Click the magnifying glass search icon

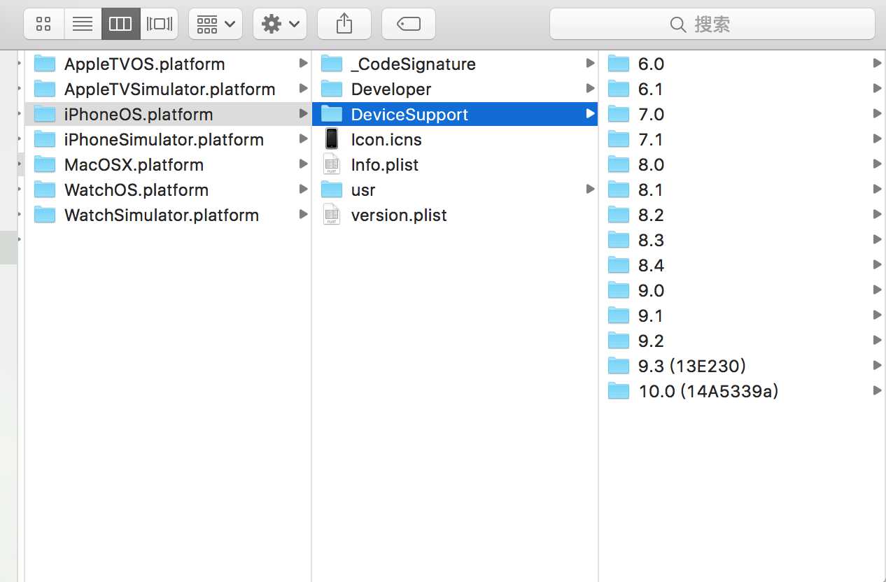pos(677,24)
